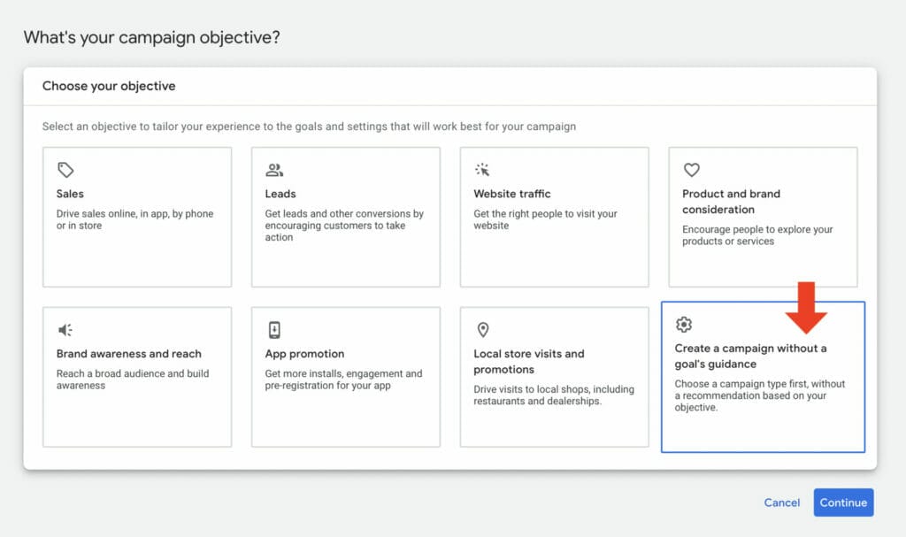Viewport: 906px width, 537px height.
Task: Click the Website traffic cursor icon
Action: pyautogui.click(x=482, y=170)
